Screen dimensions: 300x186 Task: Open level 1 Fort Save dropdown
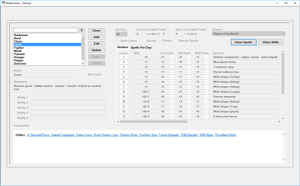coord(167,57)
